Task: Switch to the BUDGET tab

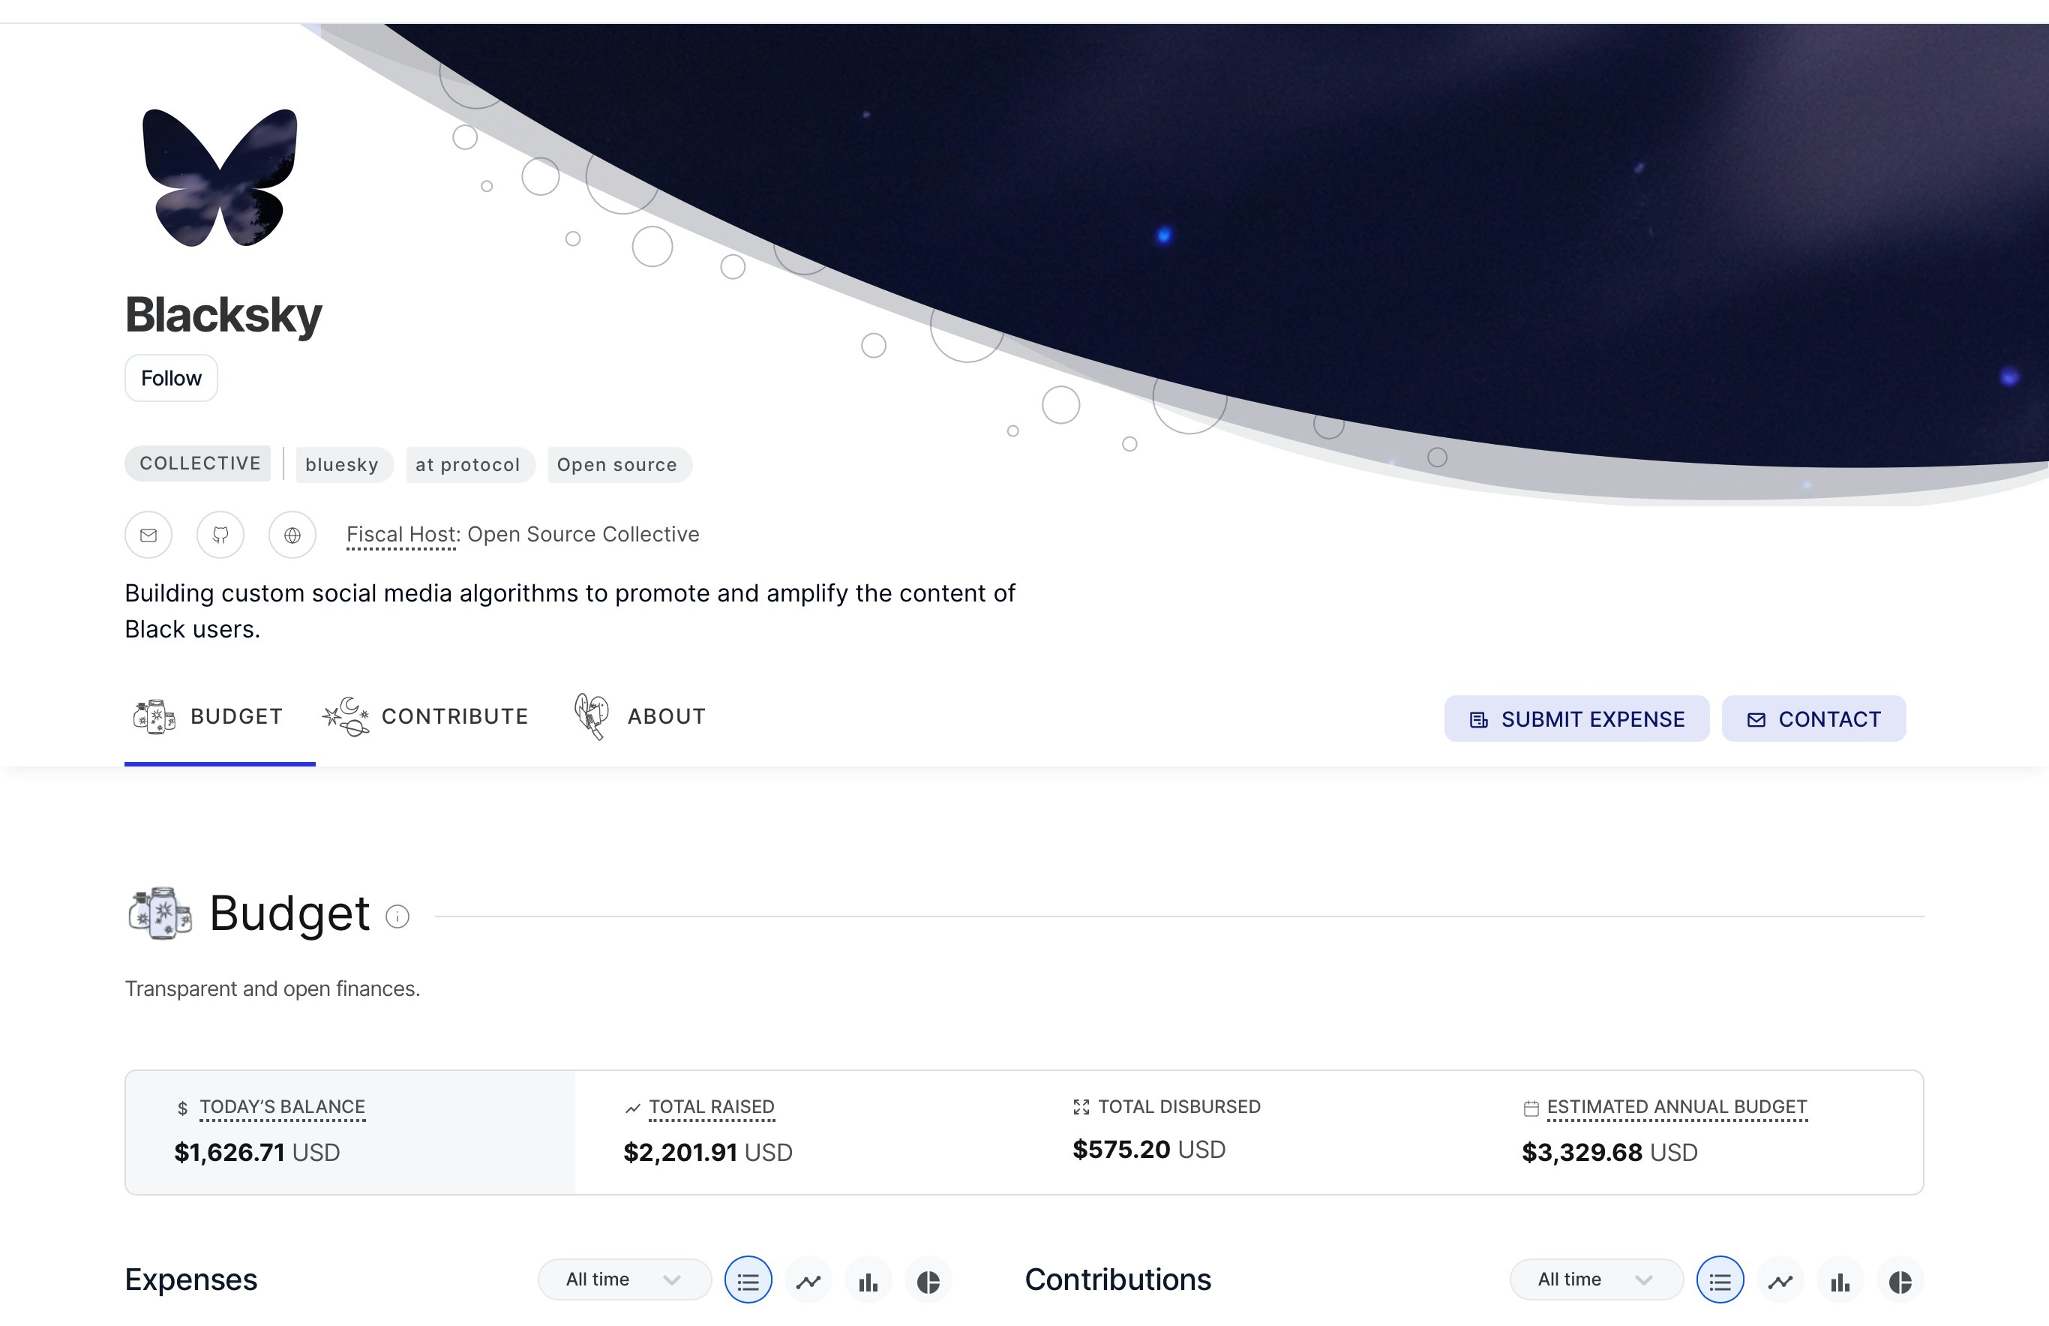Action: [209, 716]
